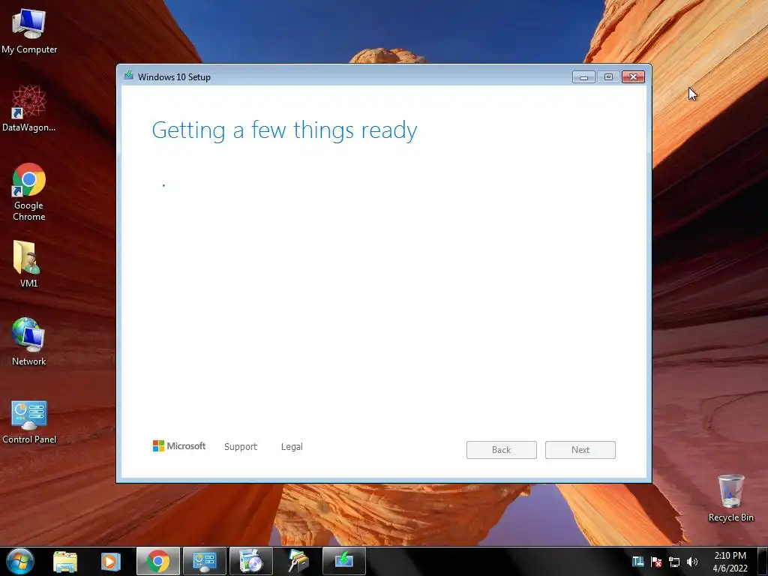Viewport: 768px width, 576px height.
Task: Click the 'Windows 10 Setup' title text
Action: (x=174, y=77)
